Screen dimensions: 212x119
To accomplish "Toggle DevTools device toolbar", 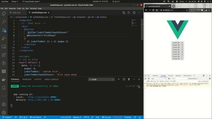I will coord(148,76).
